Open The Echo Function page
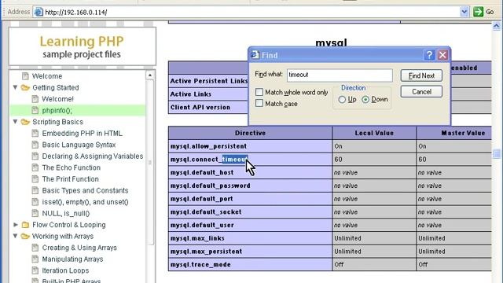 (72, 167)
